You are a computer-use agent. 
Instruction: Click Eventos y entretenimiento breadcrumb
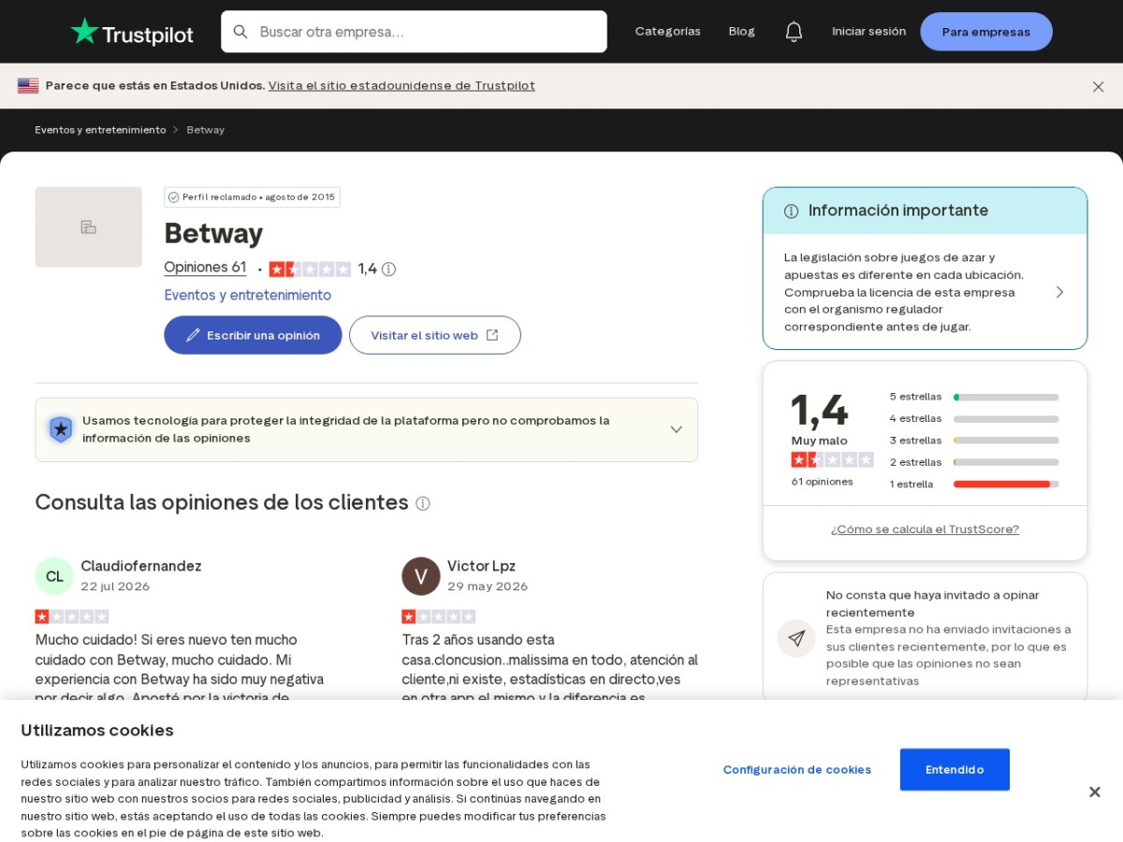100,130
